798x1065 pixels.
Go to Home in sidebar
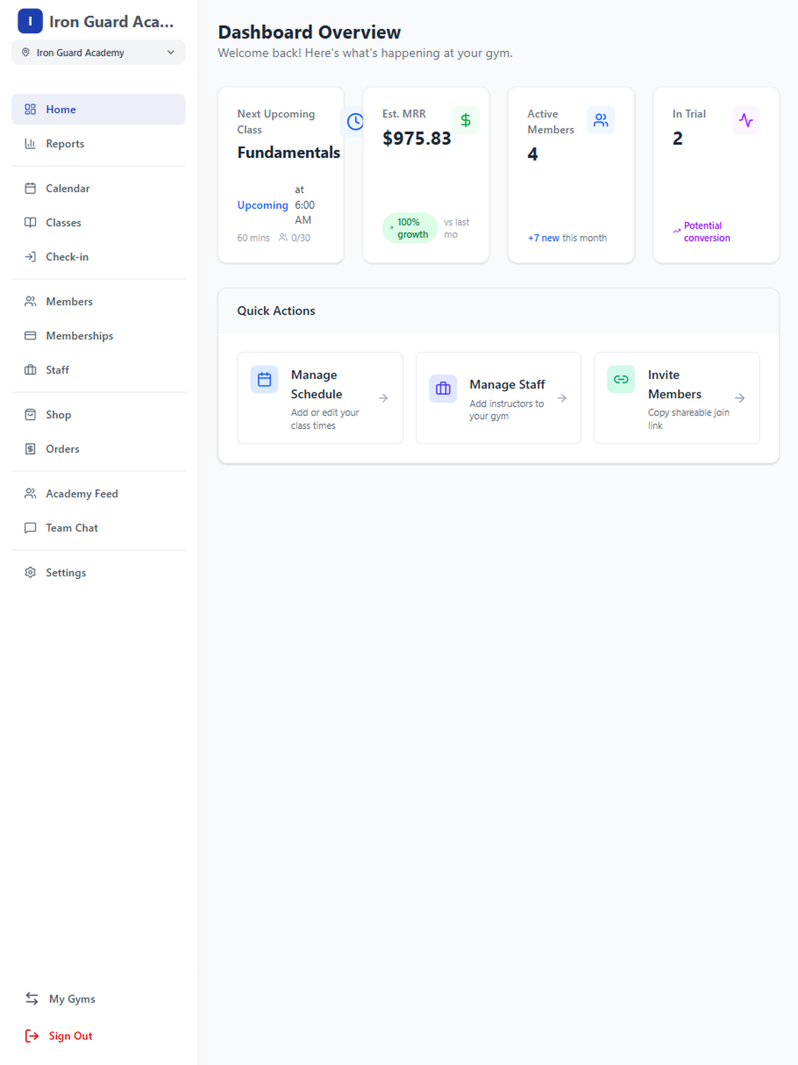pyautogui.click(x=98, y=109)
